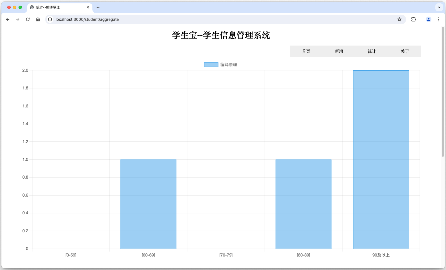Click the localhost address bar URL
The height and width of the screenshot is (270, 446).
[x=87, y=19]
